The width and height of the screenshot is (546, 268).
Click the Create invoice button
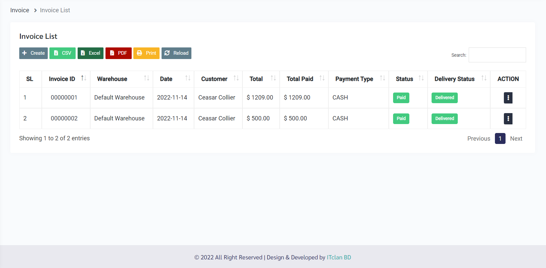pyautogui.click(x=34, y=53)
